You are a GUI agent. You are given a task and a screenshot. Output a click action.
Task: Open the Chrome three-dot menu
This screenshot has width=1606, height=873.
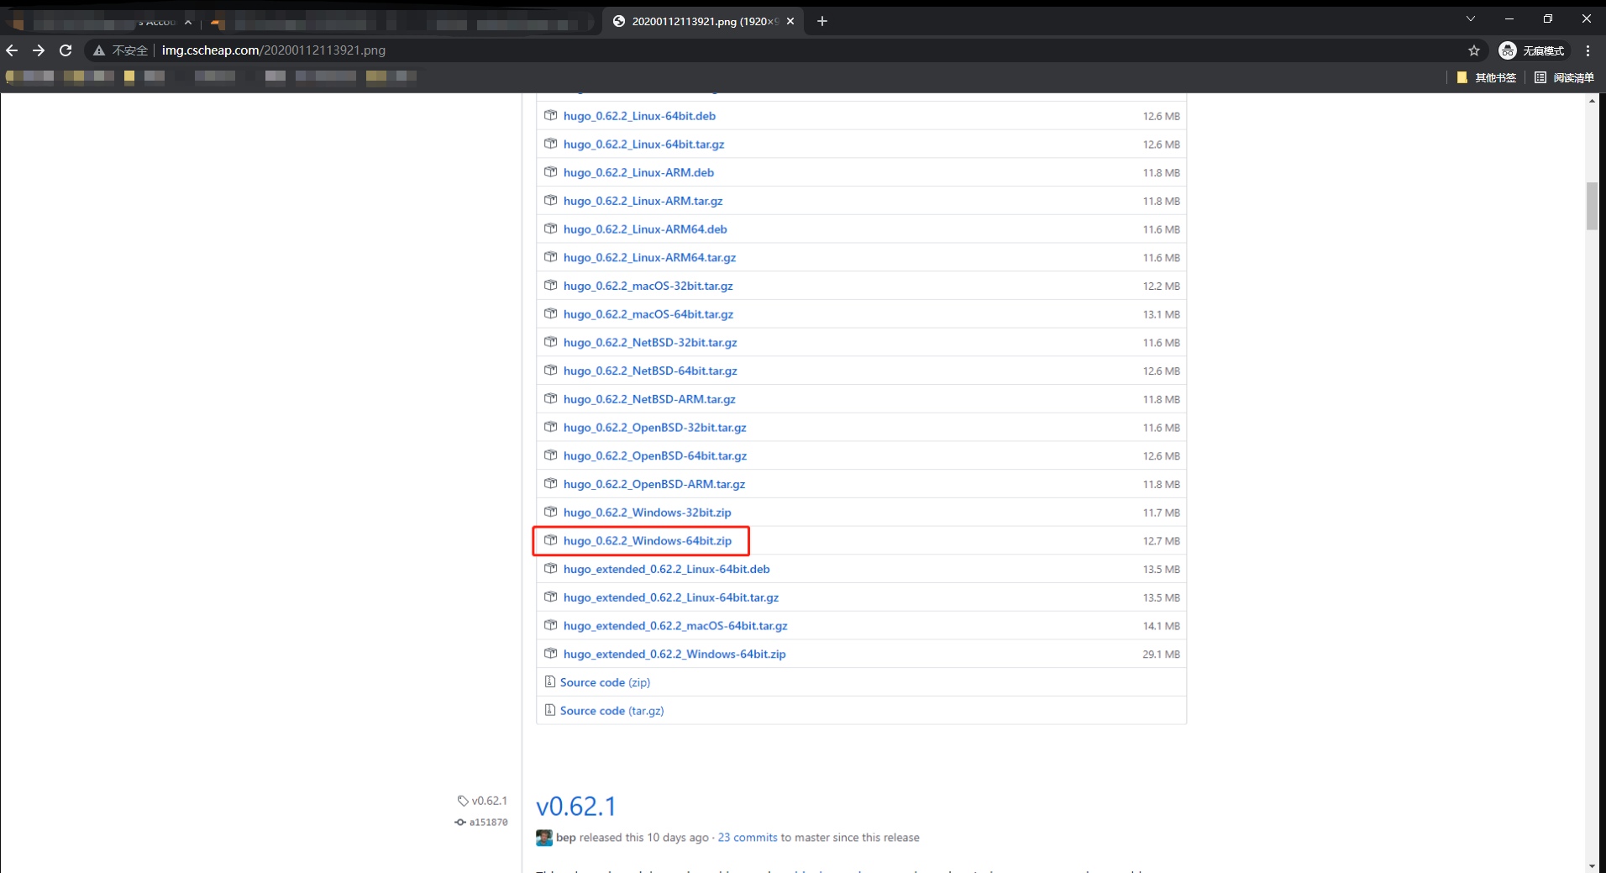[x=1588, y=50]
